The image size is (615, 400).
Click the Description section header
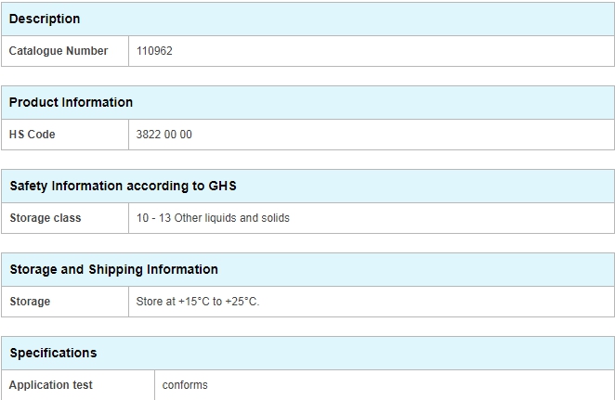click(307, 19)
